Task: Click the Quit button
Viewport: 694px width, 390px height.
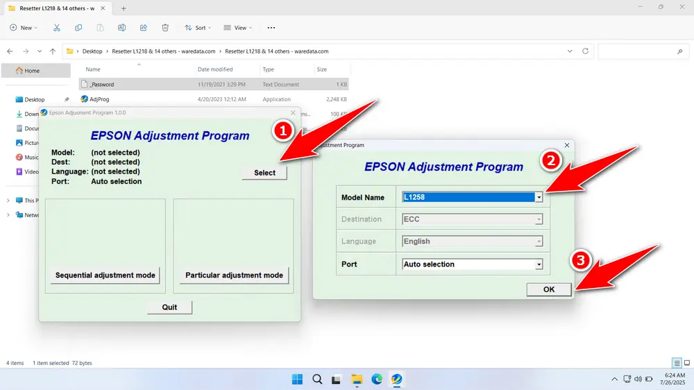Action: (x=169, y=307)
